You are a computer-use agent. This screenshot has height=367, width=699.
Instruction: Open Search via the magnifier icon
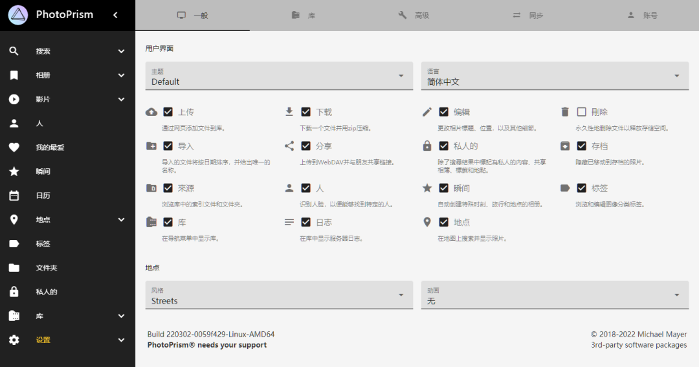coord(14,51)
